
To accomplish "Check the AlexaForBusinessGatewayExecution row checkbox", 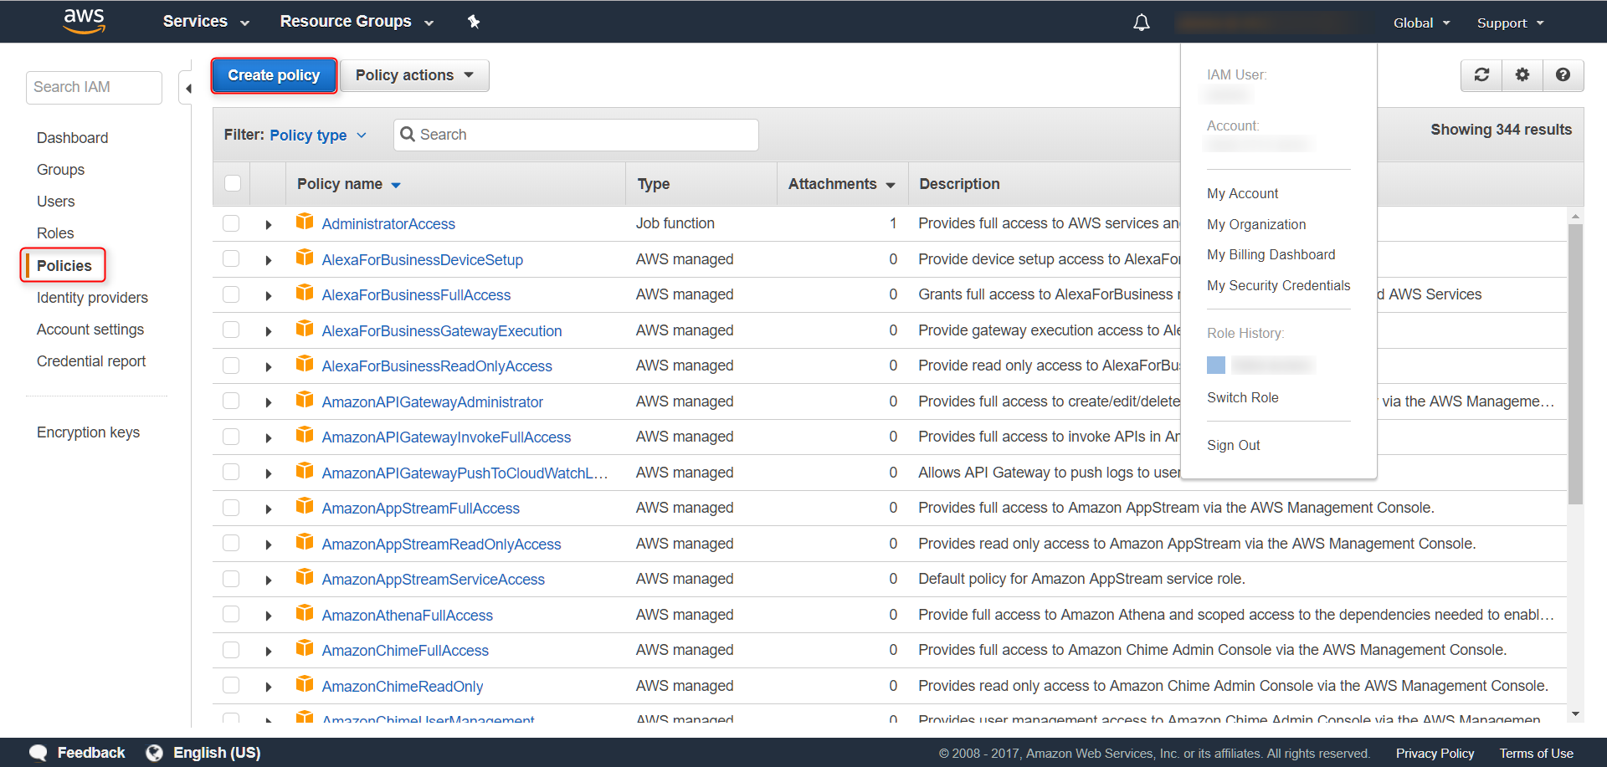I will (231, 330).
